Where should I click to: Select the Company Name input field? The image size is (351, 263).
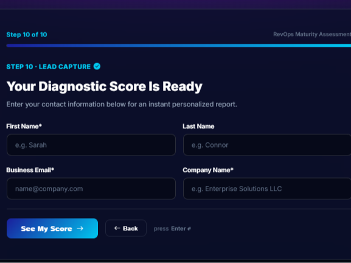(x=267, y=188)
